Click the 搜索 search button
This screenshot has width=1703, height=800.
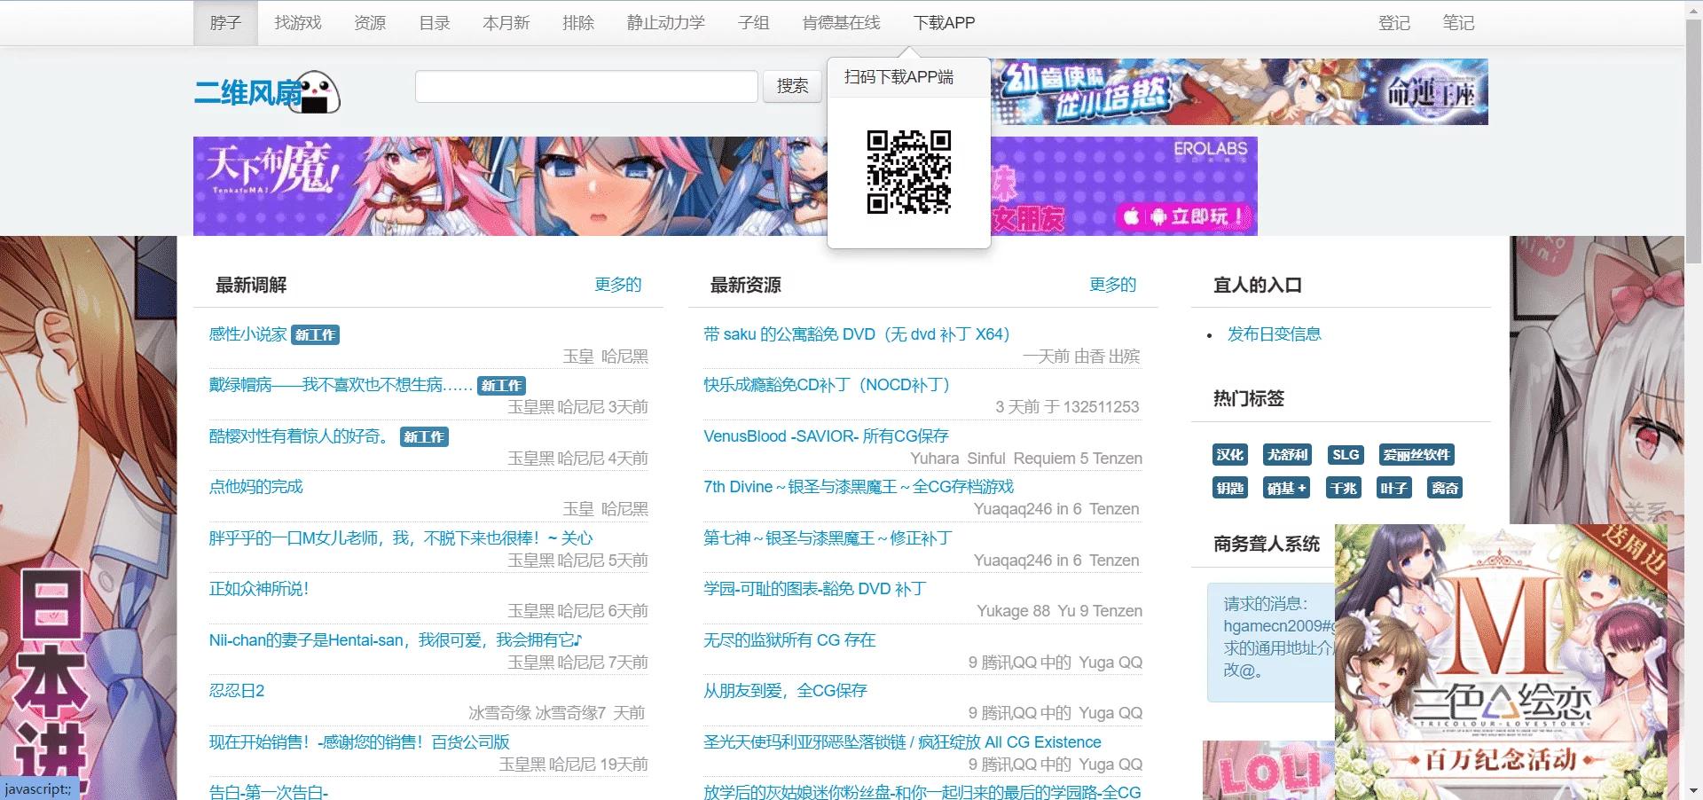click(x=793, y=86)
